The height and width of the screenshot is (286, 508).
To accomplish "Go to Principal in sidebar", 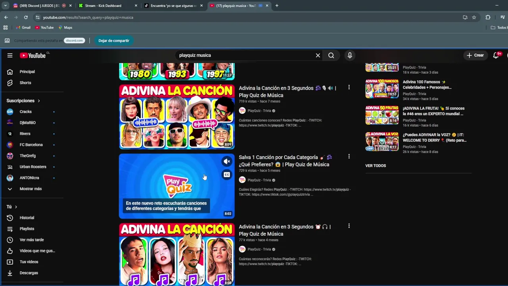I will pyautogui.click(x=27, y=72).
